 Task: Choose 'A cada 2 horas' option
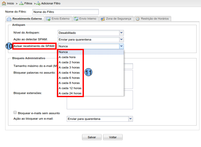69,62
